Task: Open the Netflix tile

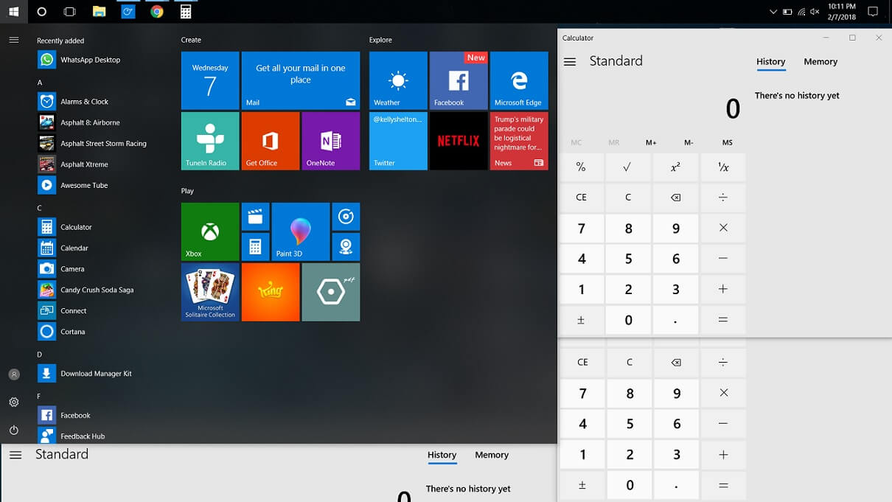Action: (459, 141)
